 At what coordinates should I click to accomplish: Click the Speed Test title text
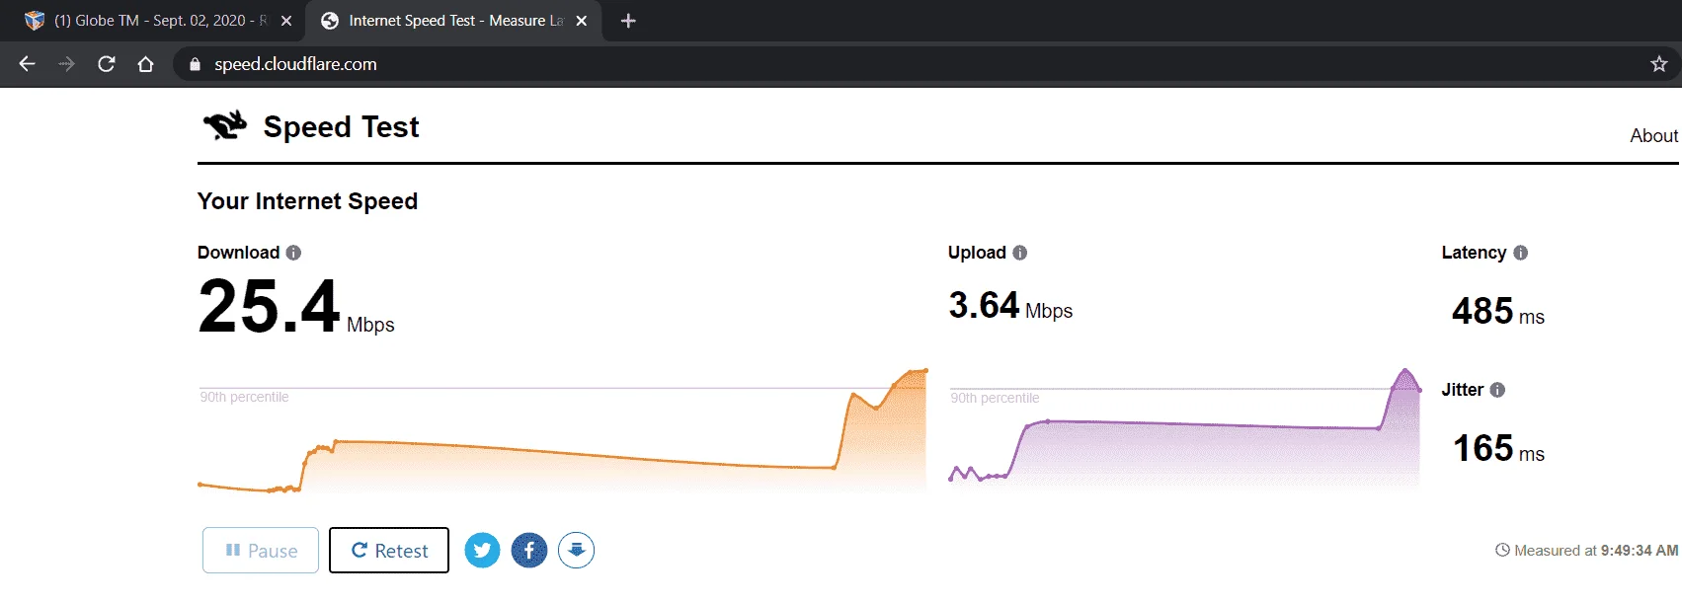click(x=341, y=126)
